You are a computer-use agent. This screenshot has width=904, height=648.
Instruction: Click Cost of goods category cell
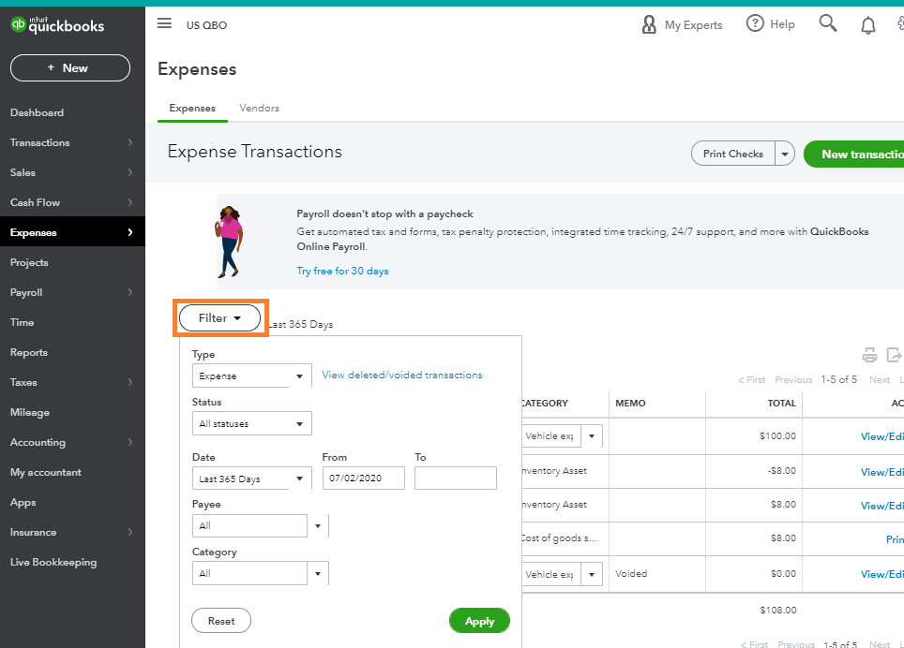[560, 538]
